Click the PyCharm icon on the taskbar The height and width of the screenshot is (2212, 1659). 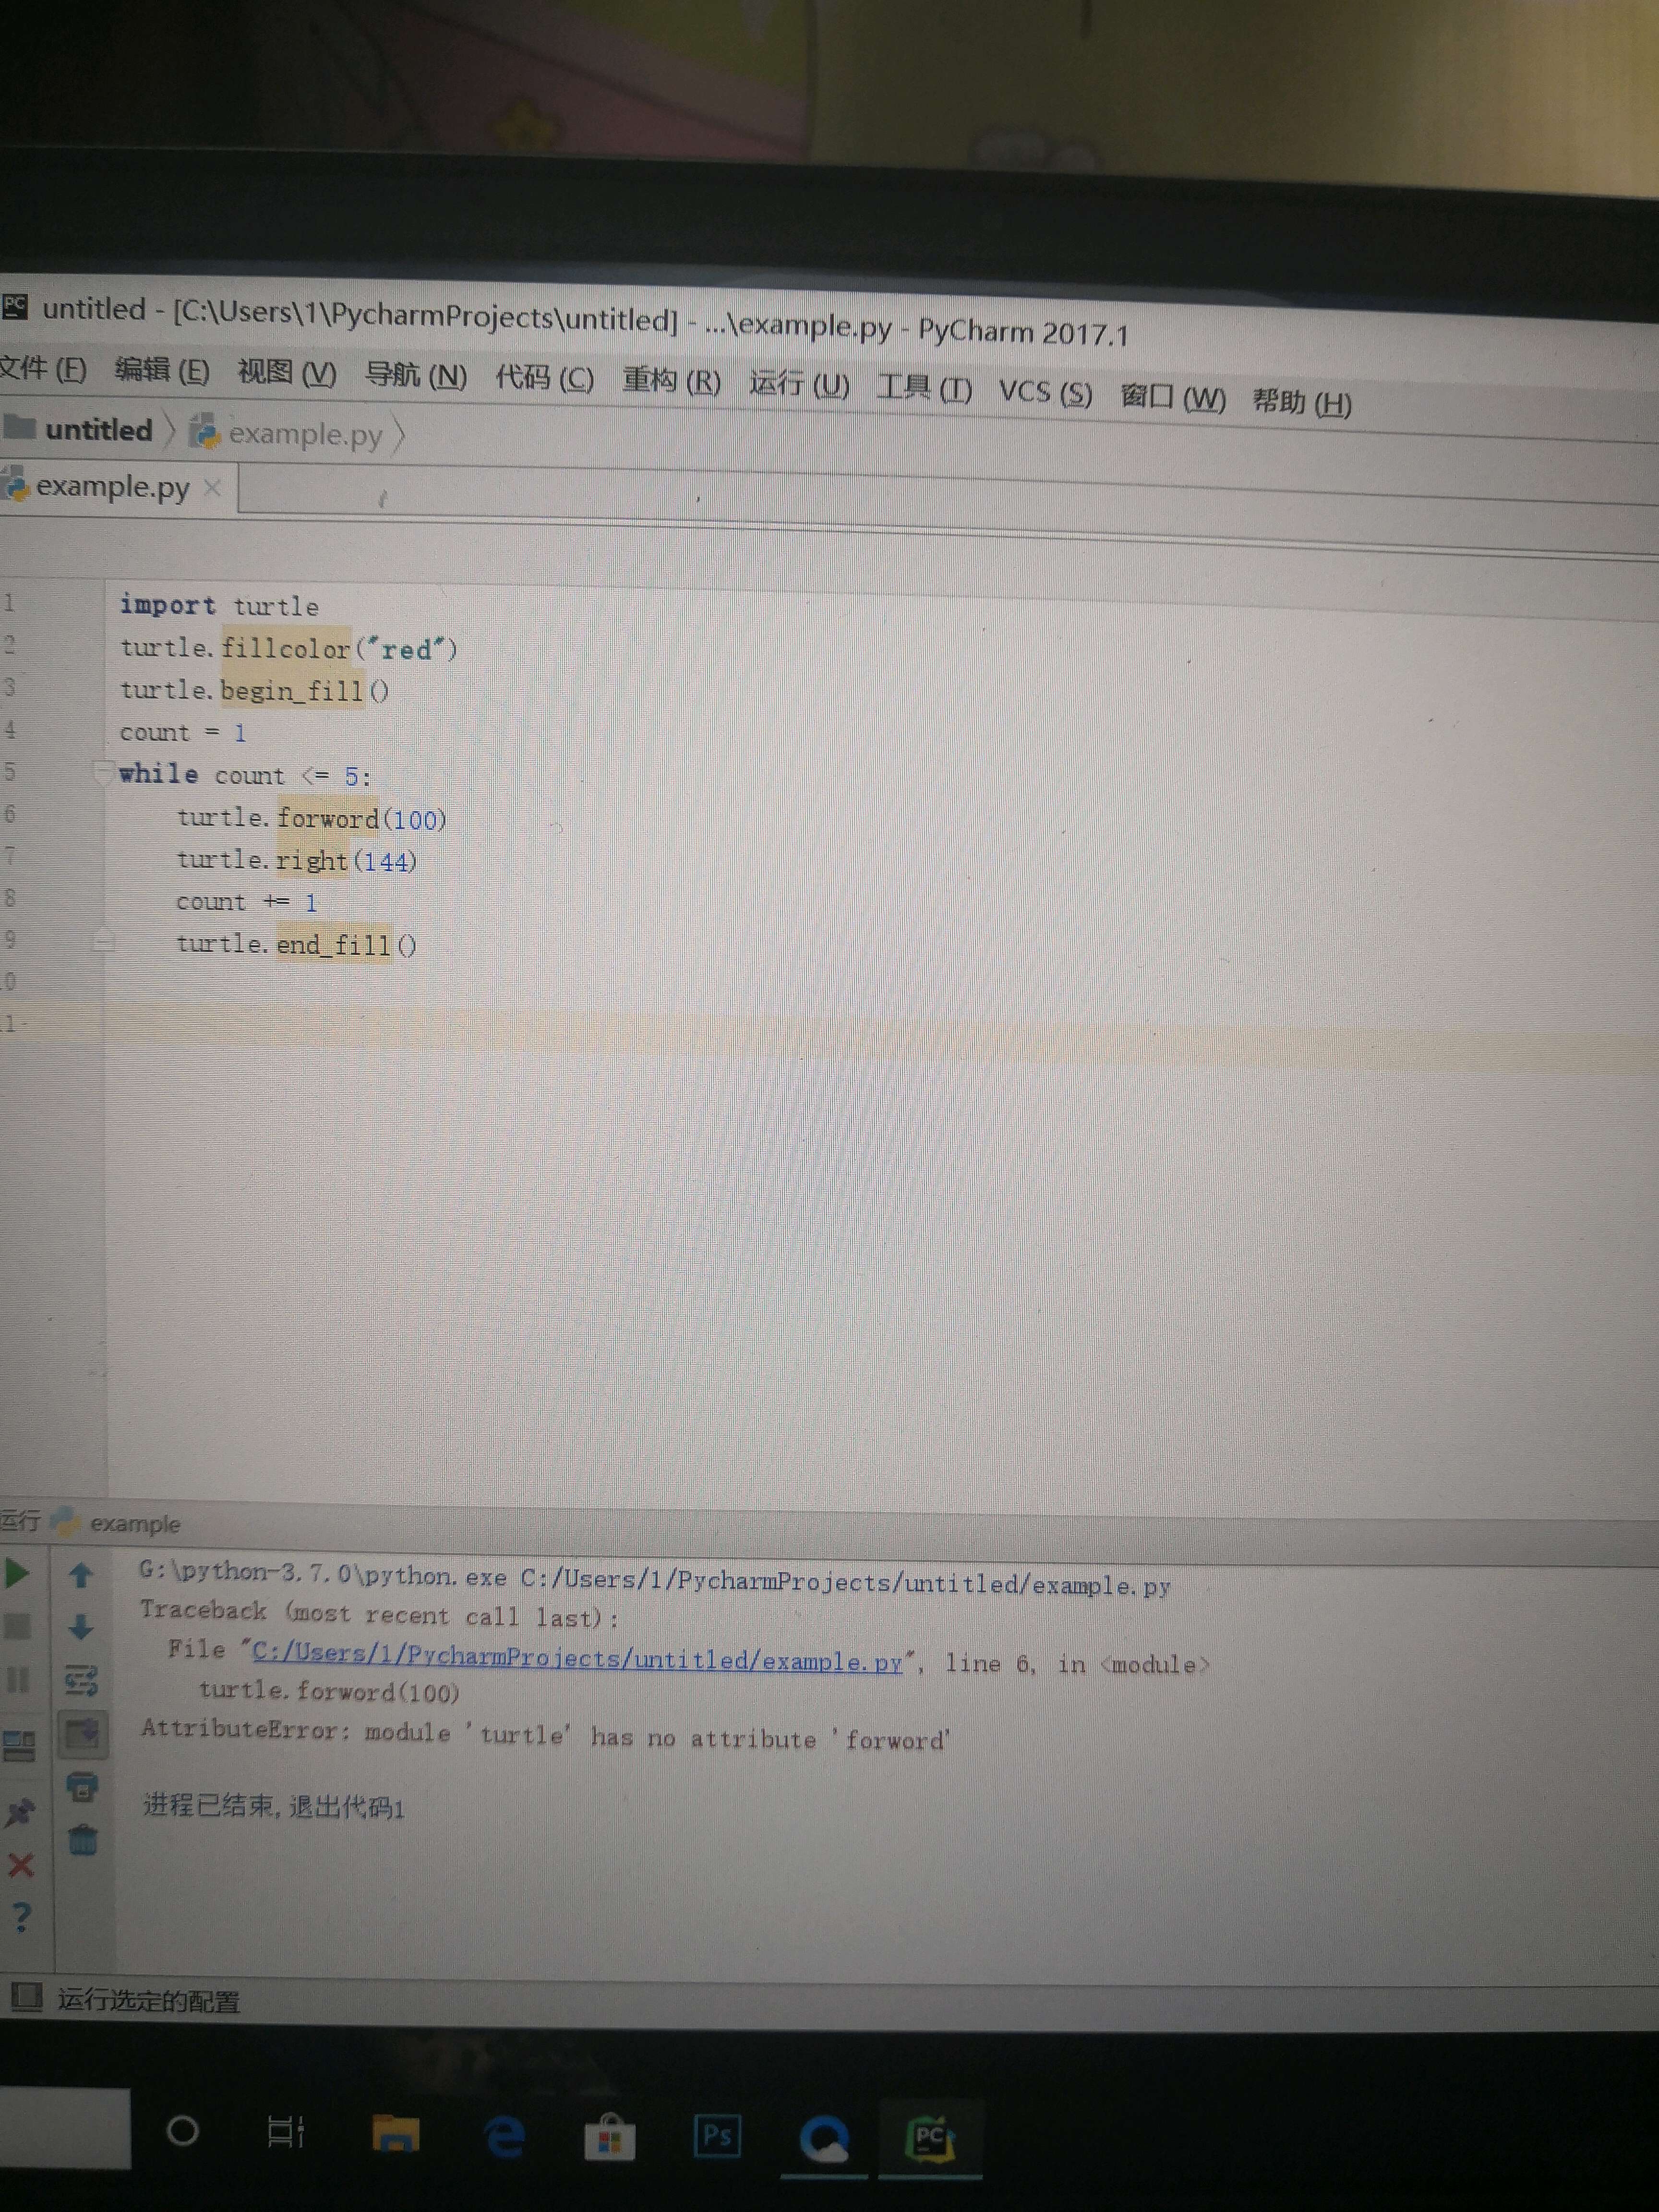click(930, 2139)
